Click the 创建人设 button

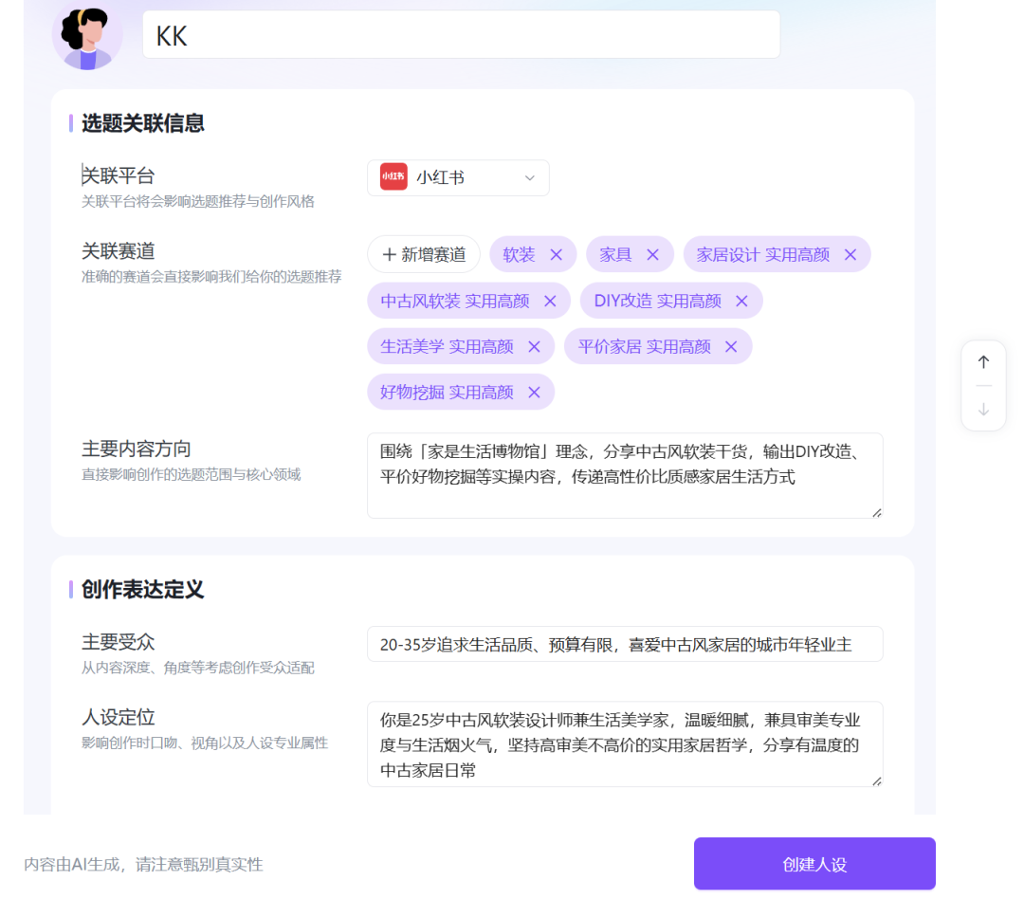pyautogui.click(x=814, y=864)
